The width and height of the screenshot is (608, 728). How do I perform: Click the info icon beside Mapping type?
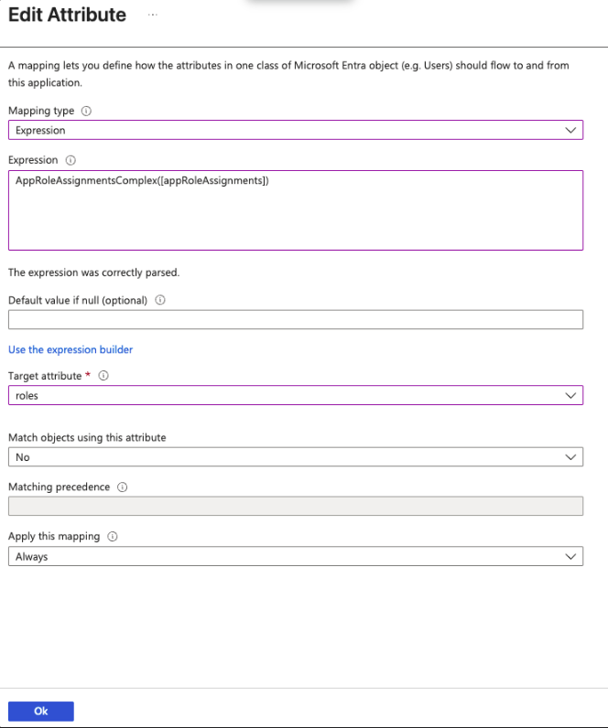87,111
